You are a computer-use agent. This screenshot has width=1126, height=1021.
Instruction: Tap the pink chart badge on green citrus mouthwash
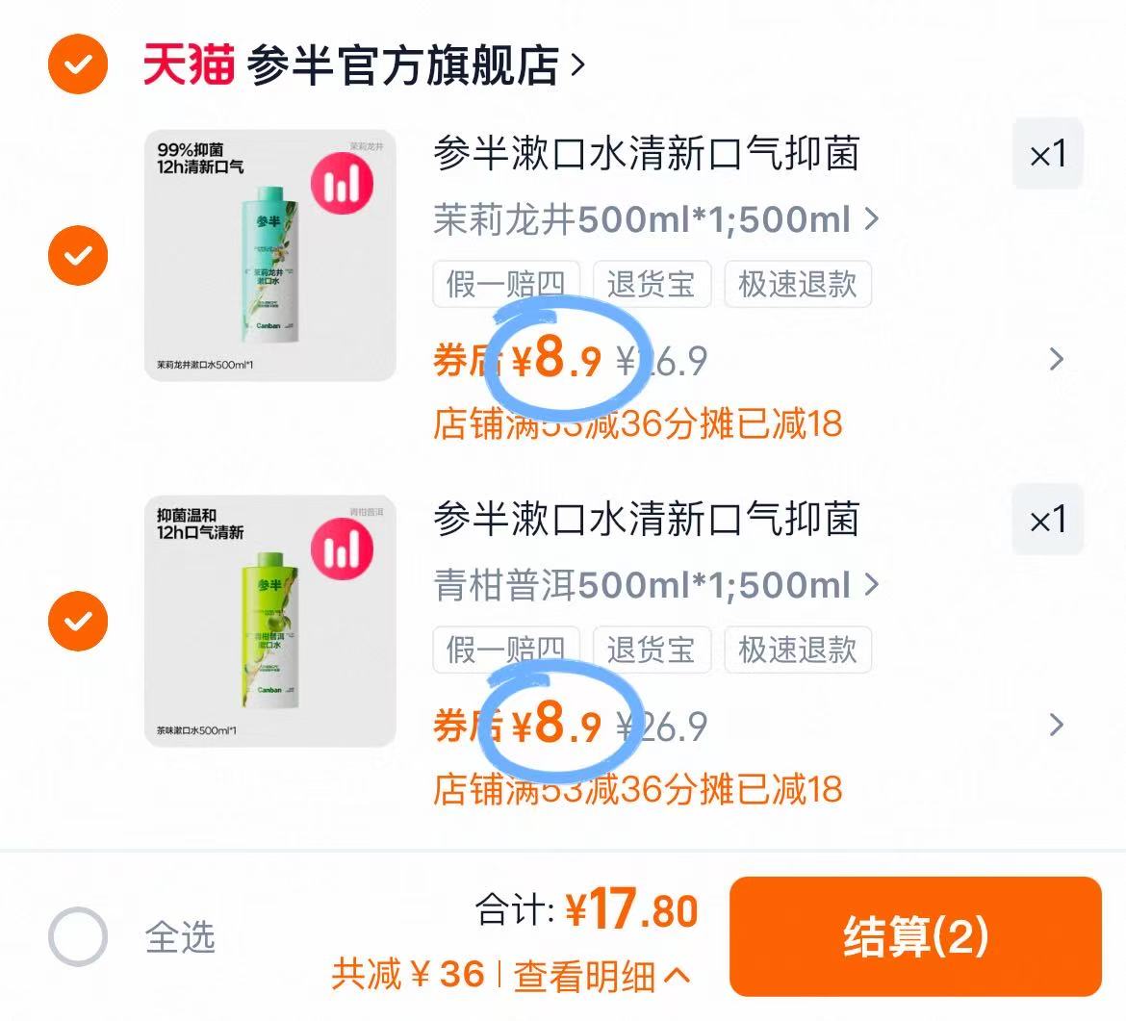tap(342, 549)
